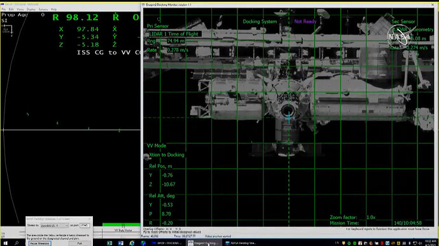Open the Display menu in RPOP window

(x=31, y=10)
